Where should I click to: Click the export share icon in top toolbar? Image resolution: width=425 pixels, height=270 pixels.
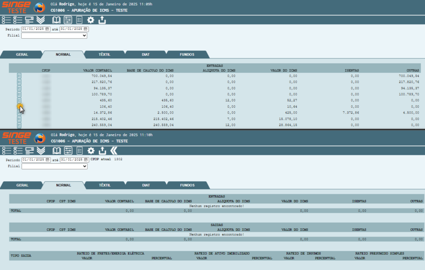point(103,20)
